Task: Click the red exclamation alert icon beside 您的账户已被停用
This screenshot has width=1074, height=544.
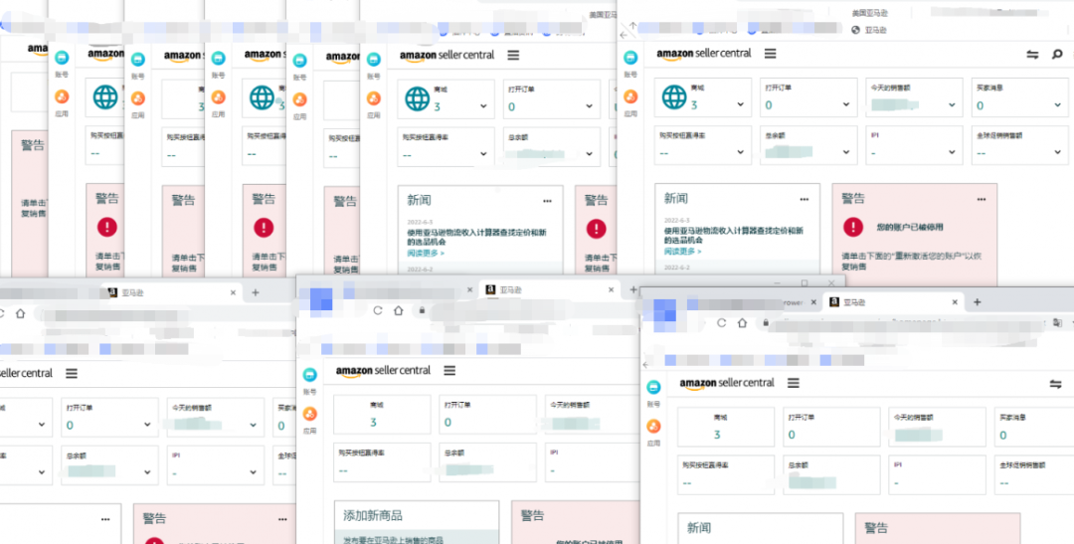Action: point(853,226)
